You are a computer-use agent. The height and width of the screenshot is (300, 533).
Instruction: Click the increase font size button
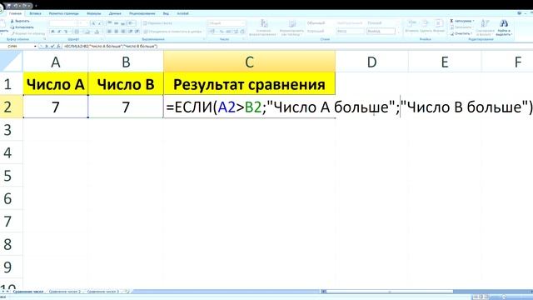[x=93, y=23]
